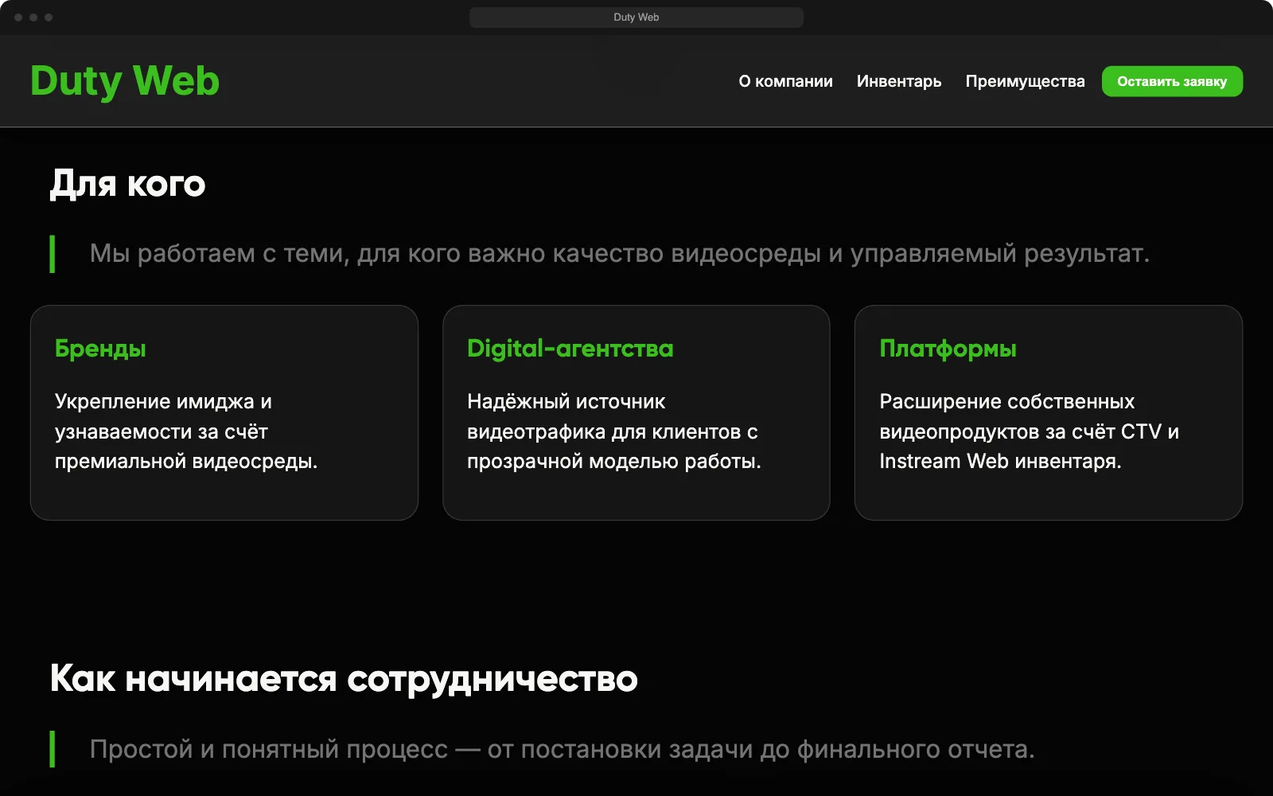Click the Простой и понятный процесс subtitle

click(562, 749)
